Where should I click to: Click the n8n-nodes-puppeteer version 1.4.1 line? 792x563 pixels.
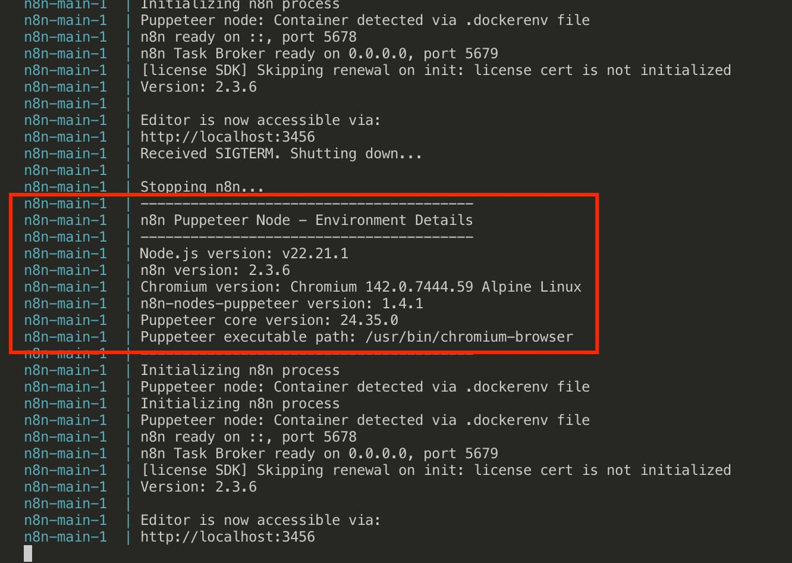tap(281, 303)
